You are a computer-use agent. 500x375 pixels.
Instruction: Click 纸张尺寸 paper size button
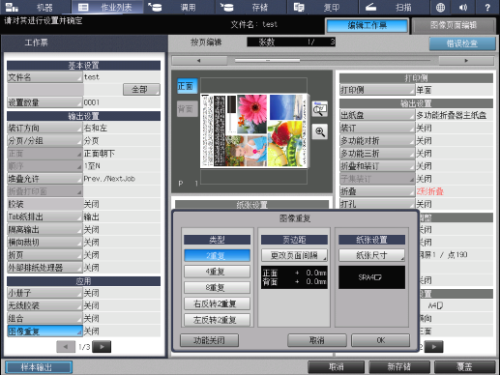tap(371, 255)
